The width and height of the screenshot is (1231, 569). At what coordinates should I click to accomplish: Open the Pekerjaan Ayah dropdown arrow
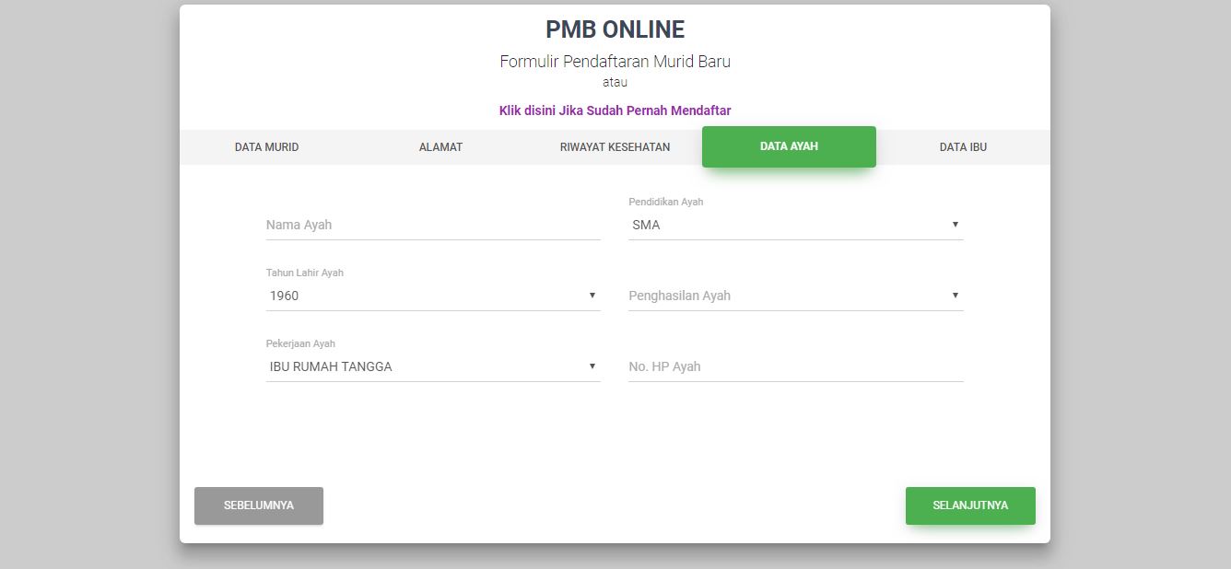coord(592,366)
